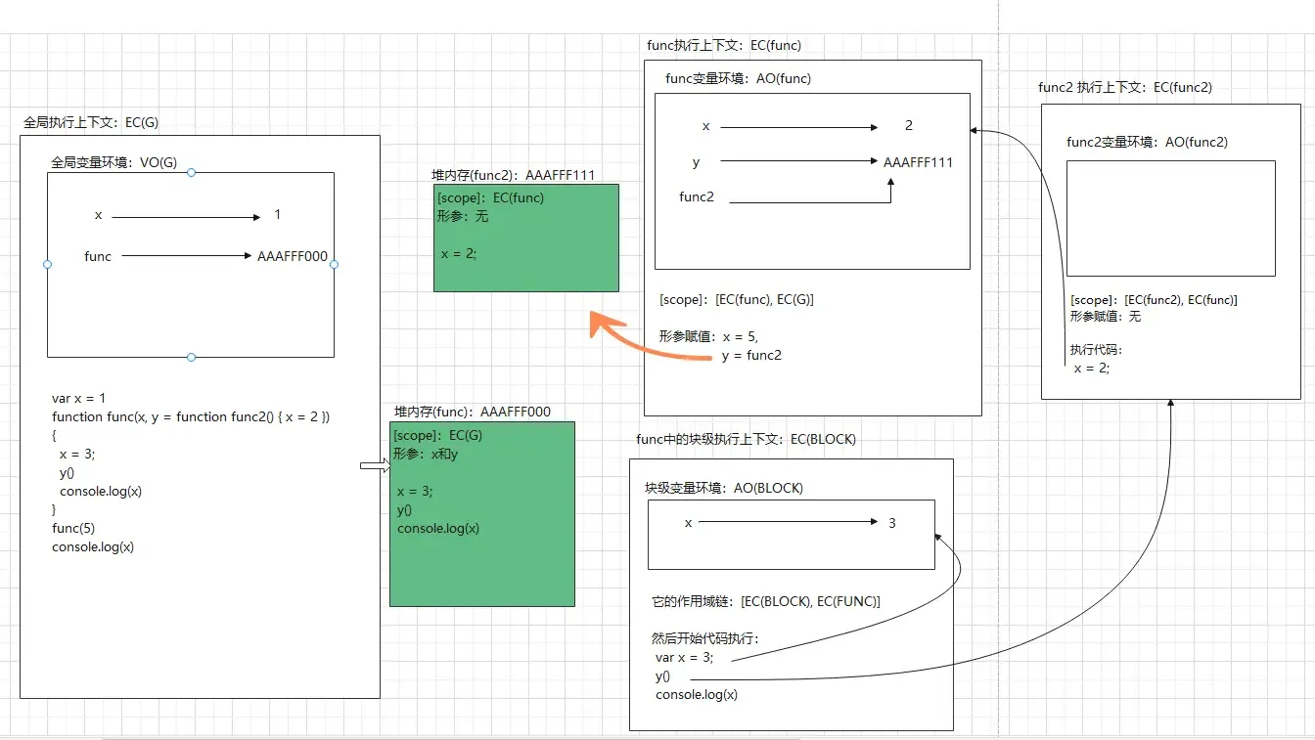Click the 执行代码 label in func2 context box

pyautogui.click(x=1096, y=349)
